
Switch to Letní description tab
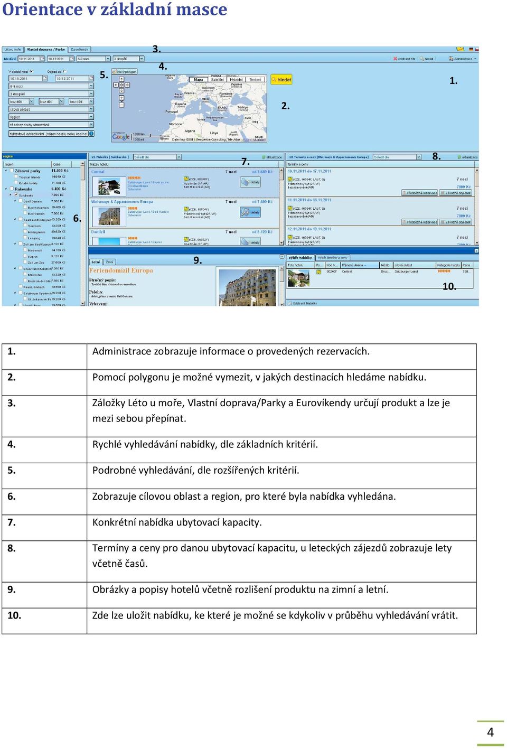(x=96, y=262)
